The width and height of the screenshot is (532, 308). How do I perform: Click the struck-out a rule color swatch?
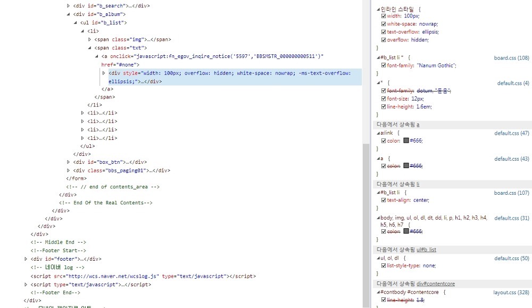406,165
